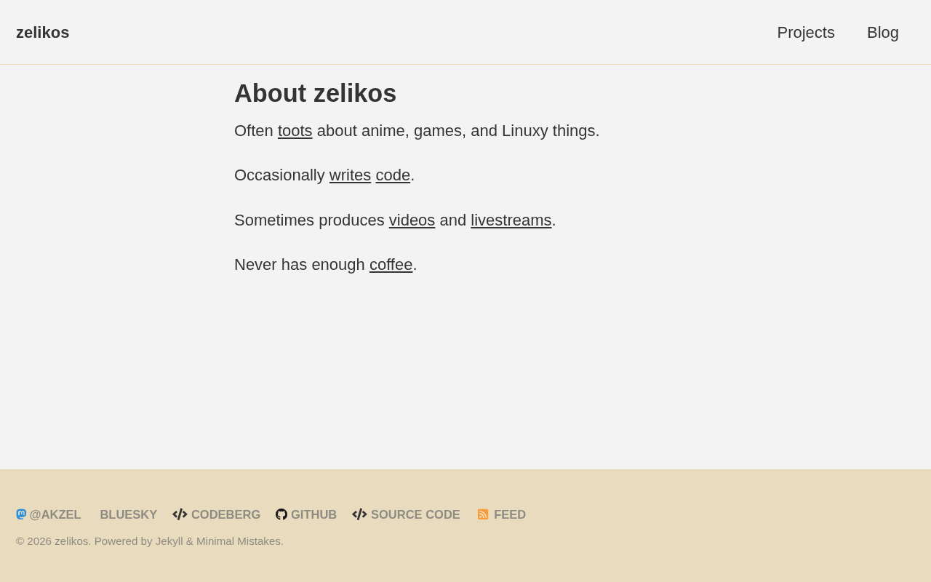Click the Source Code bracket icon
This screenshot has width=931, height=582.
click(x=359, y=514)
